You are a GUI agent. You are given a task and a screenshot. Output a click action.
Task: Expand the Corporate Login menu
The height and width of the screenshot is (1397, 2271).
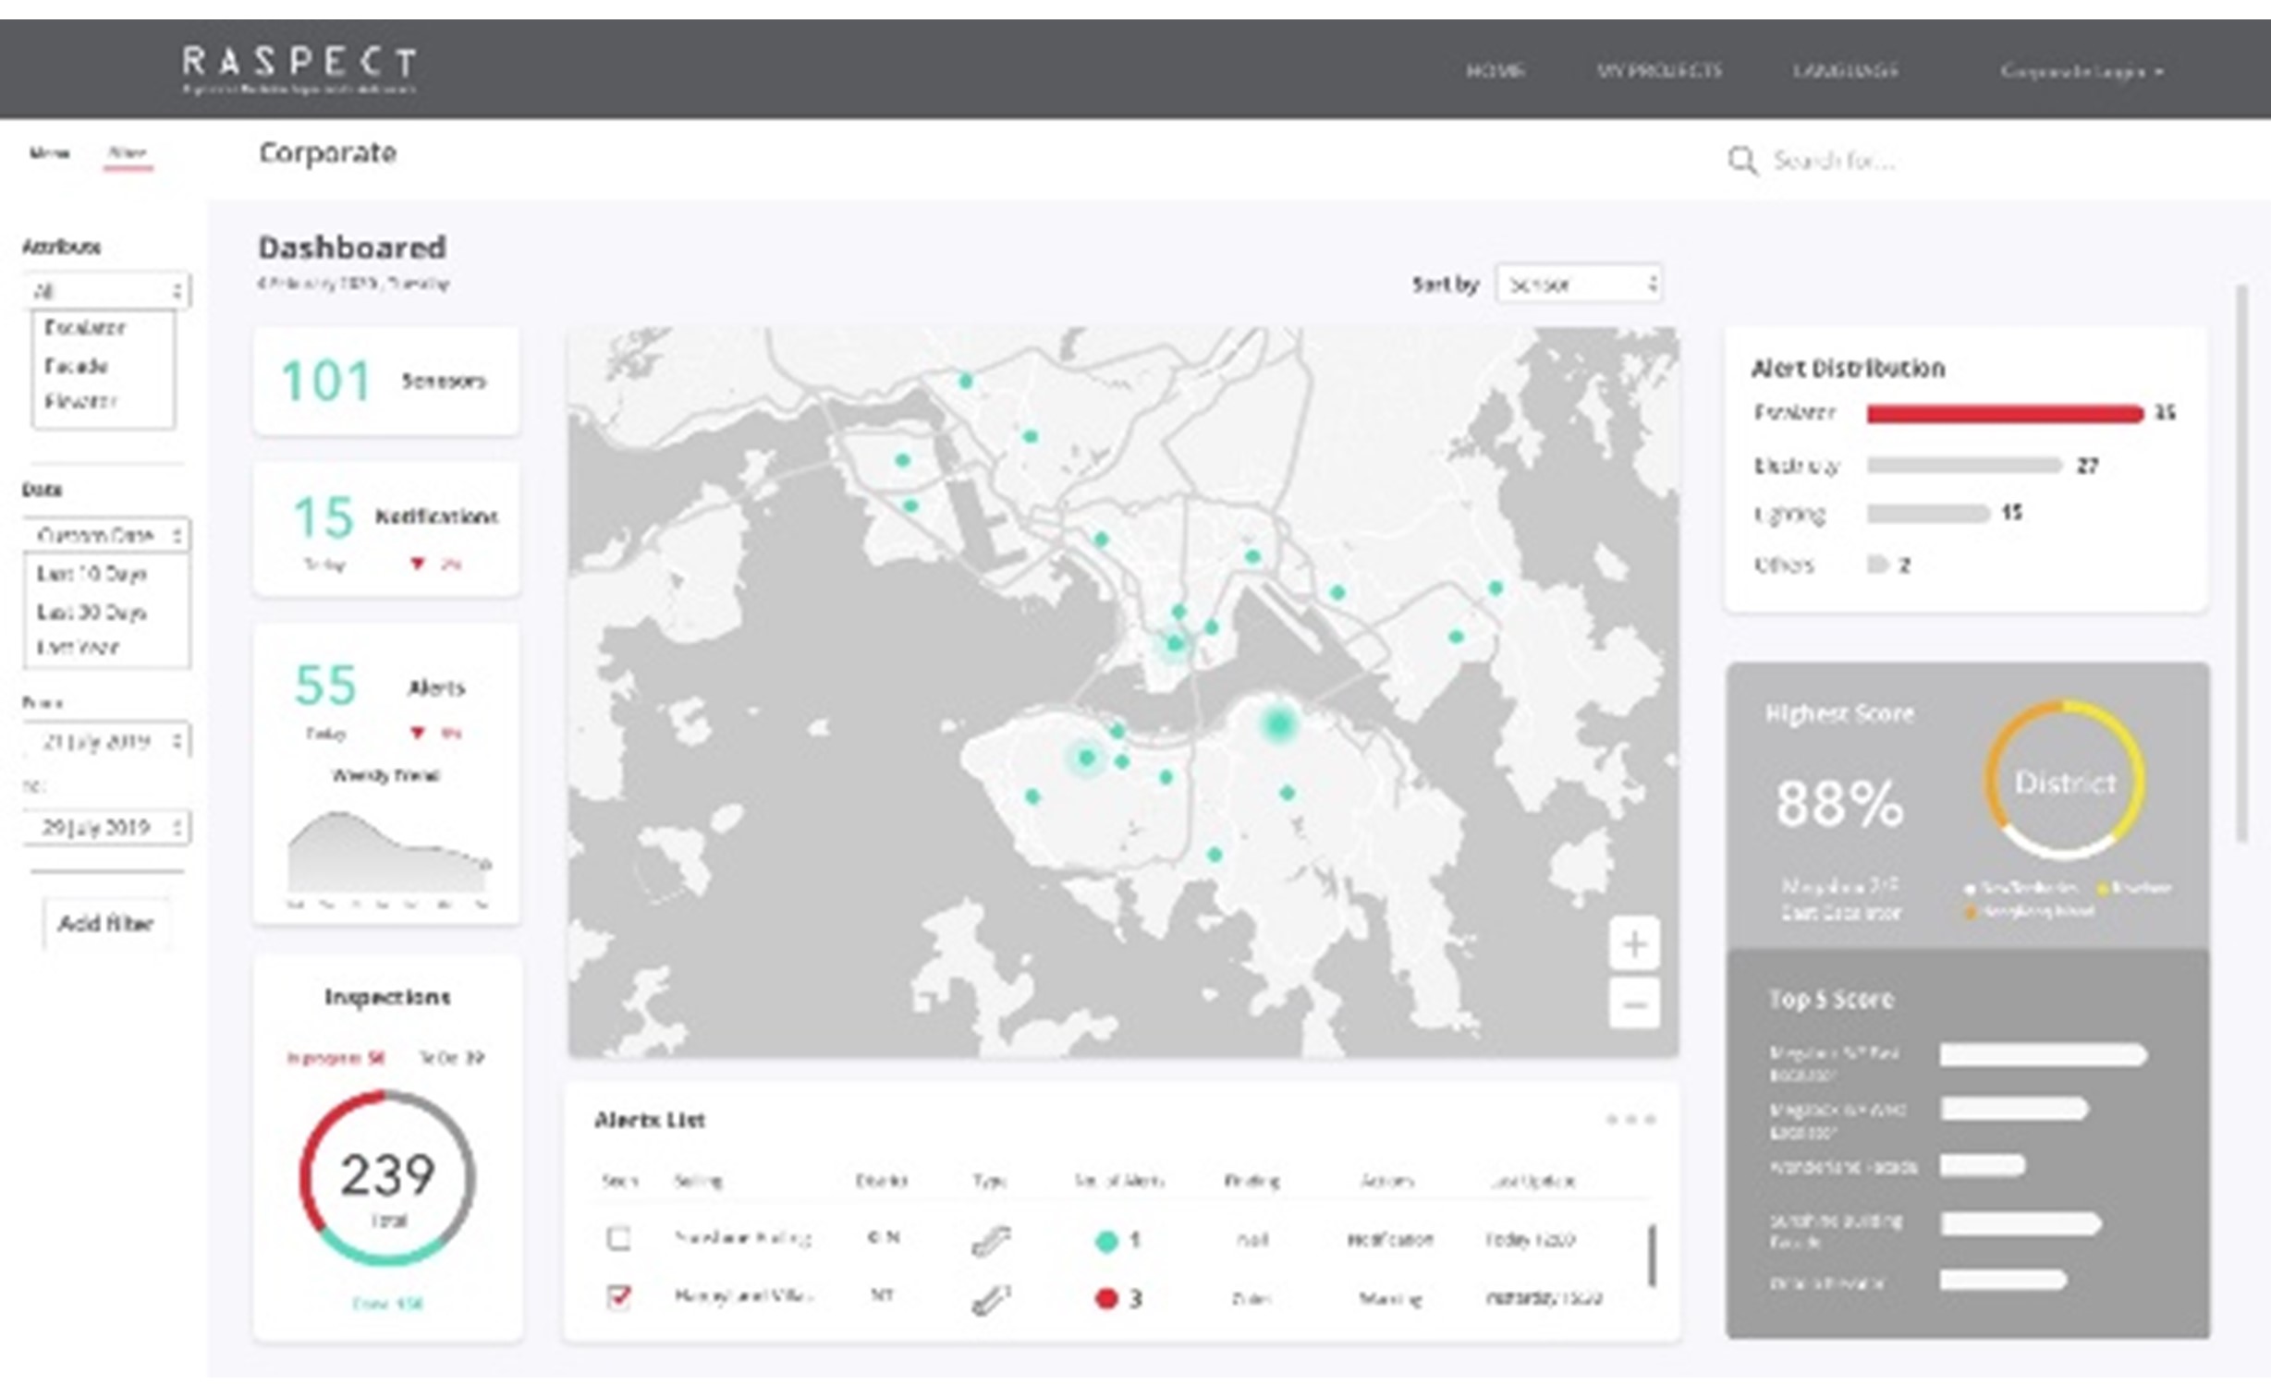(2081, 71)
